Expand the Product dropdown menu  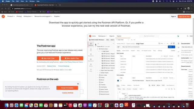tap(11, 16)
